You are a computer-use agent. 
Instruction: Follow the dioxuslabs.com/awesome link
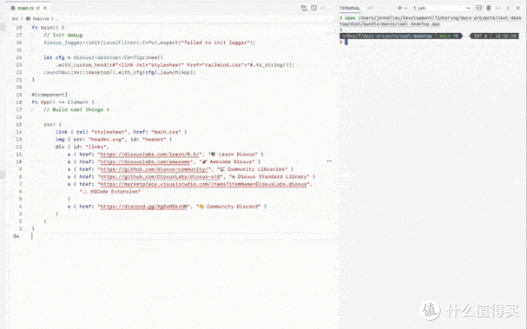click(x=145, y=162)
